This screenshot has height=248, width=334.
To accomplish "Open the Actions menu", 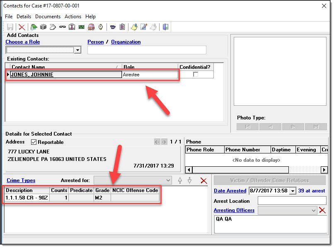I will point(73,17).
